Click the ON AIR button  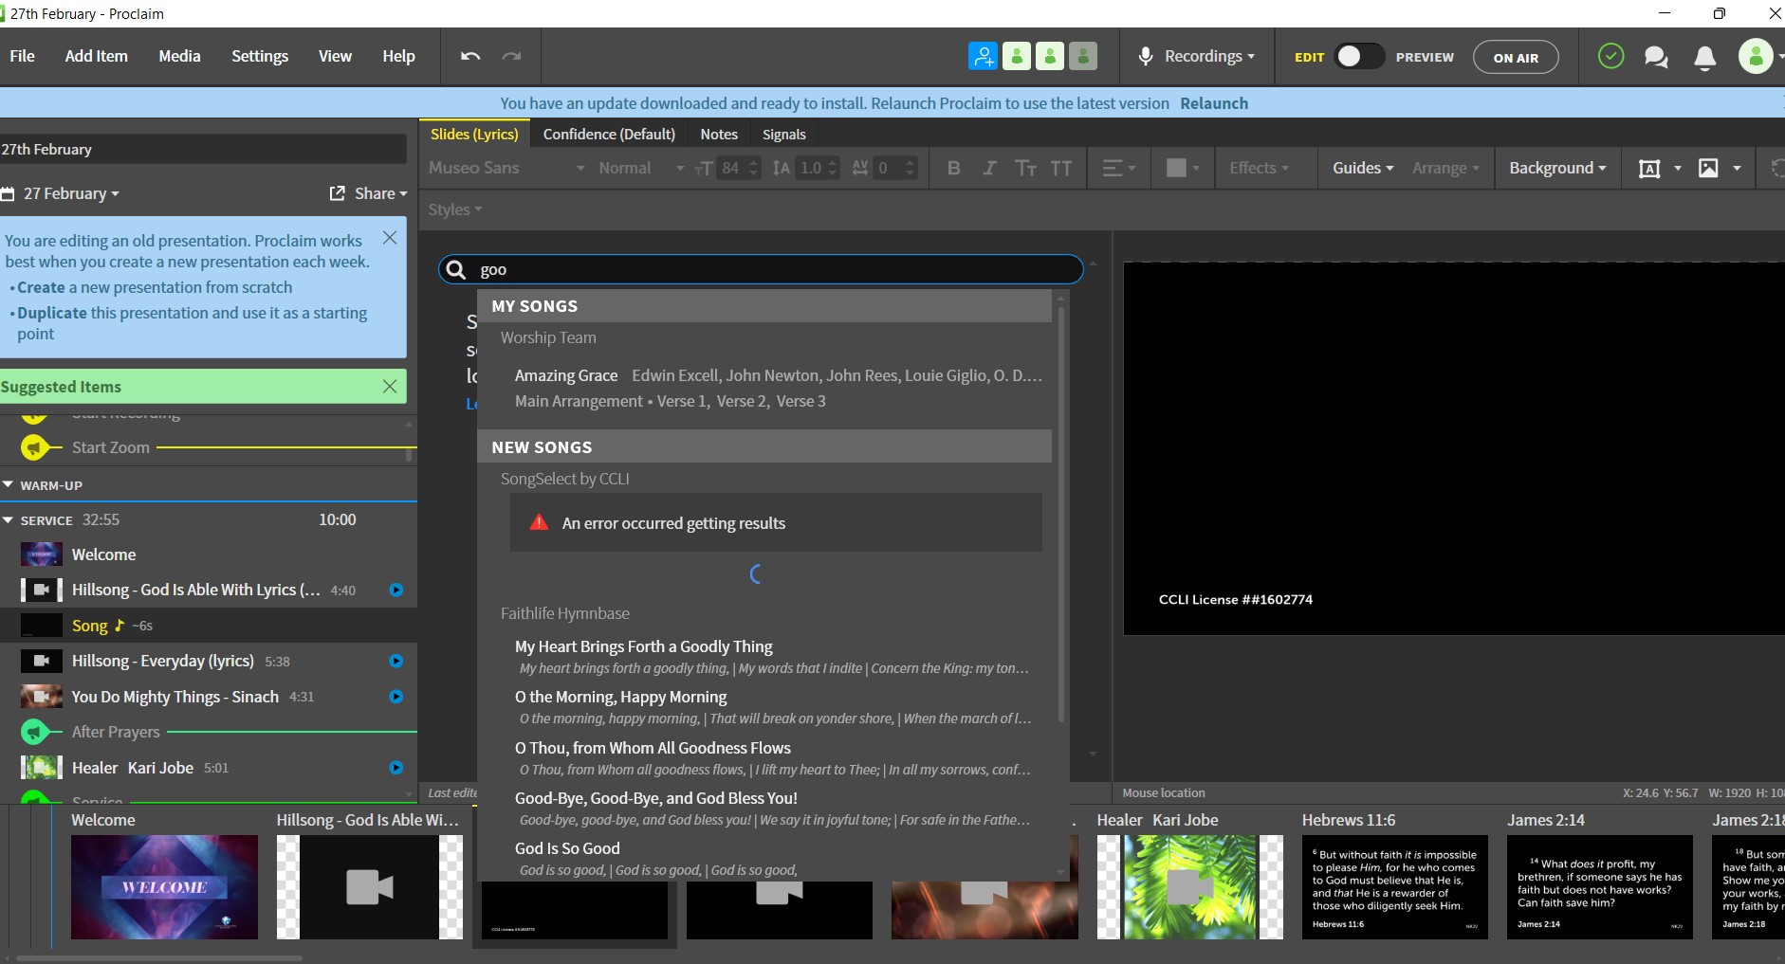(x=1515, y=58)
